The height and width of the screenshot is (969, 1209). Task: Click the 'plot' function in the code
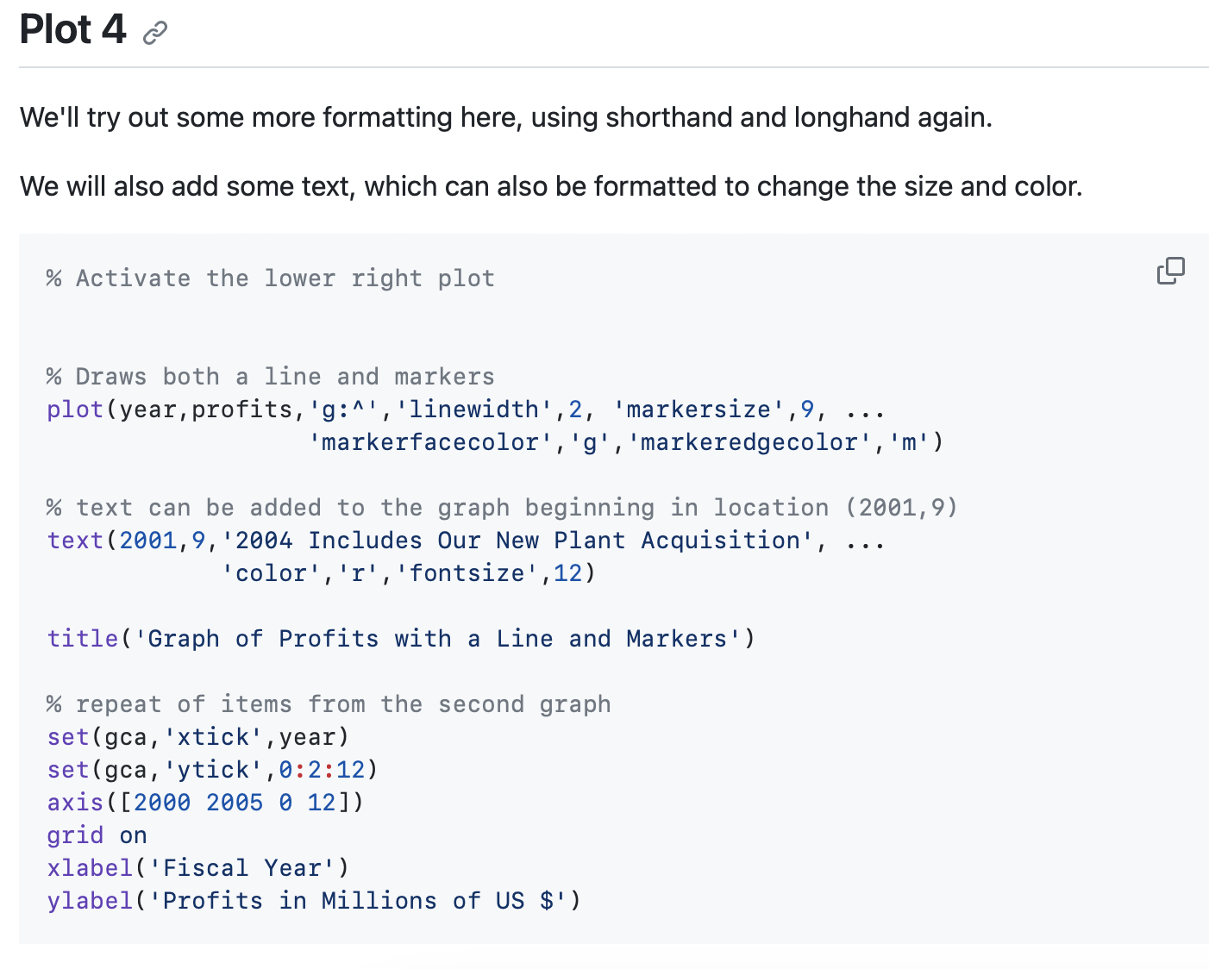(x=75, y=409)
